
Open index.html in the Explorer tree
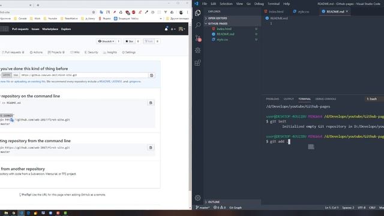[224, 29]
